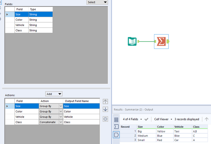
Task: Select the Input Data tool on canvas
Action: [x=132, y=41]
